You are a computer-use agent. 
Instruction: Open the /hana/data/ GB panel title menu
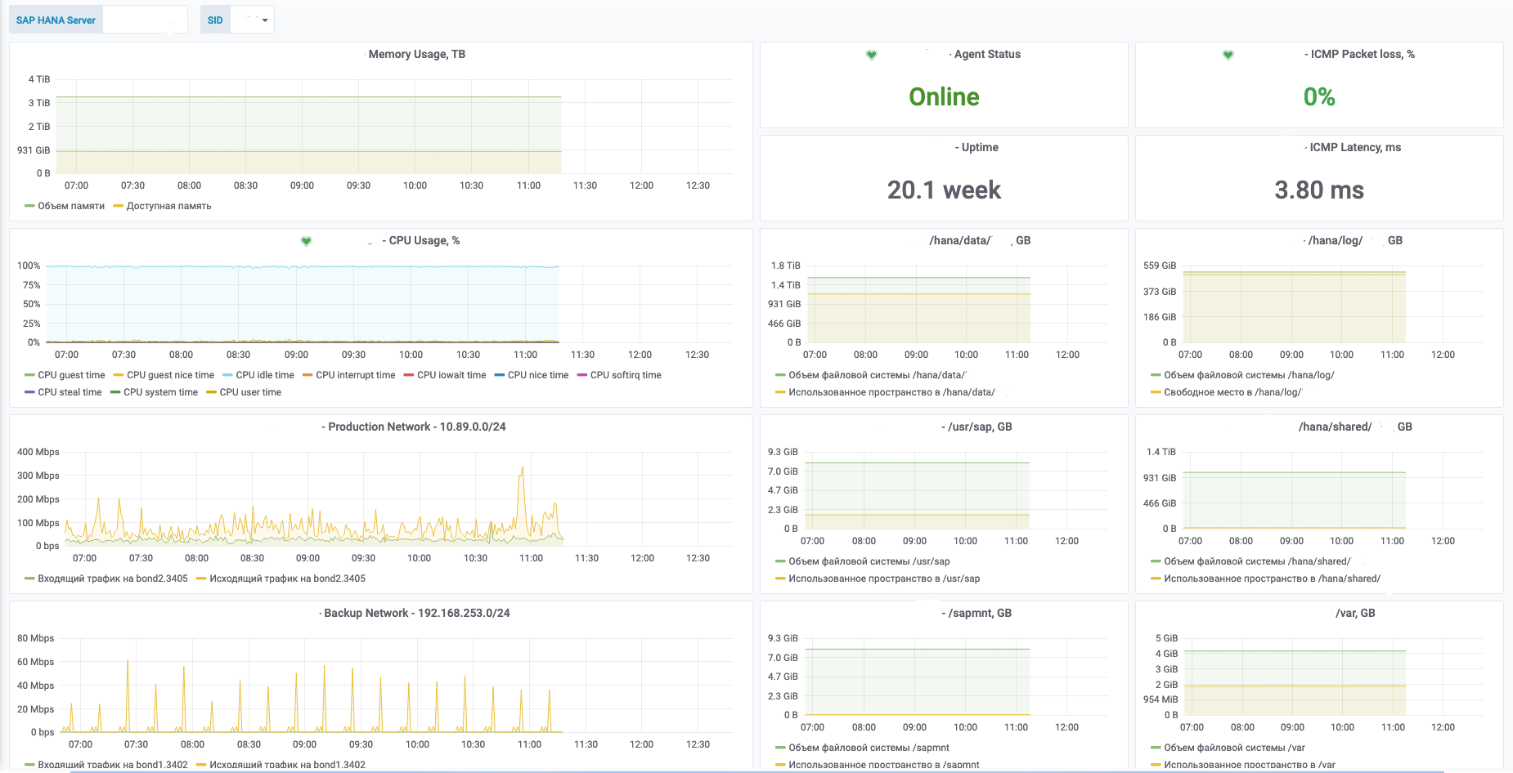click(x=979, y=240)
